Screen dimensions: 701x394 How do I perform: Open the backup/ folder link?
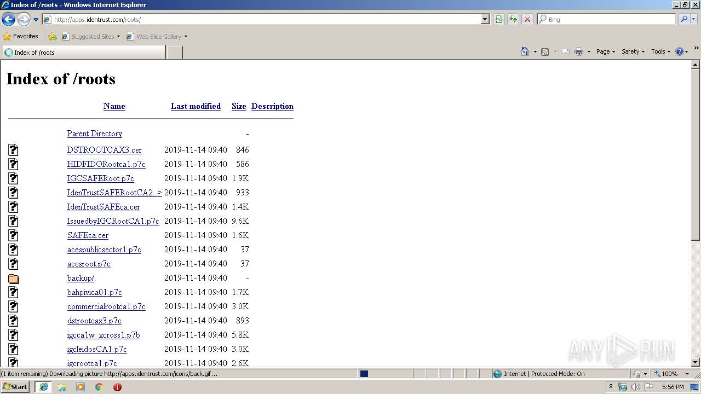(81, 278)
